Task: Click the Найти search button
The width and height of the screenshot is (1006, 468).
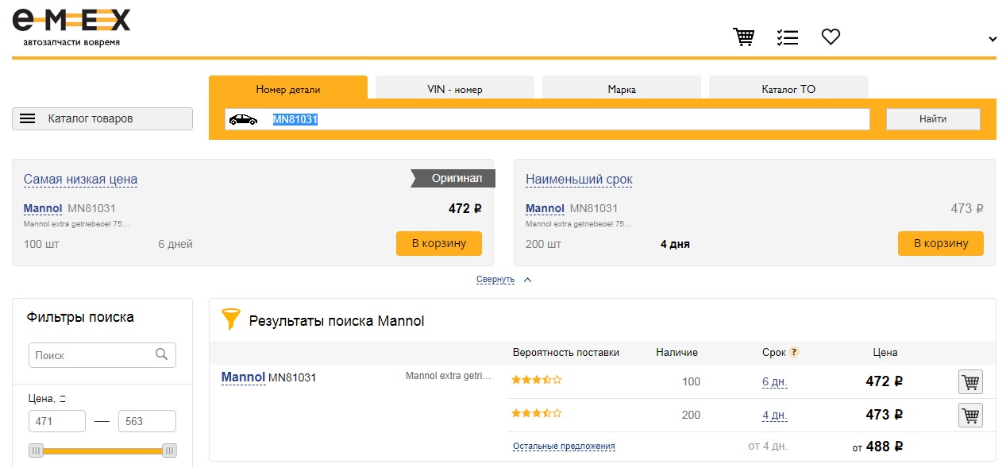Action: coord(933,119)
